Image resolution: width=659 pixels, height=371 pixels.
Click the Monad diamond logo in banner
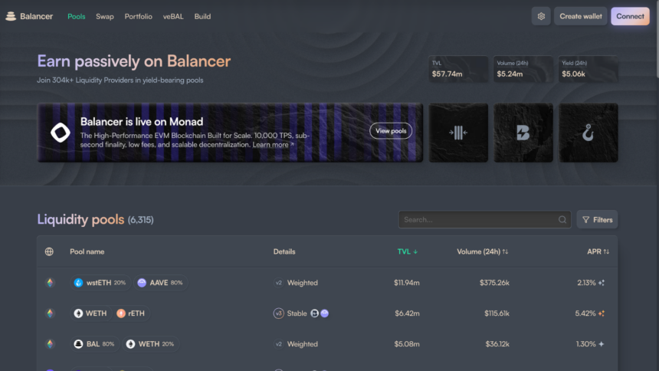(x=61, y=133)
